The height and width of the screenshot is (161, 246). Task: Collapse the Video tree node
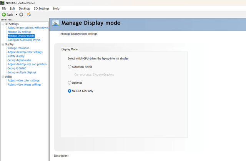3,77
